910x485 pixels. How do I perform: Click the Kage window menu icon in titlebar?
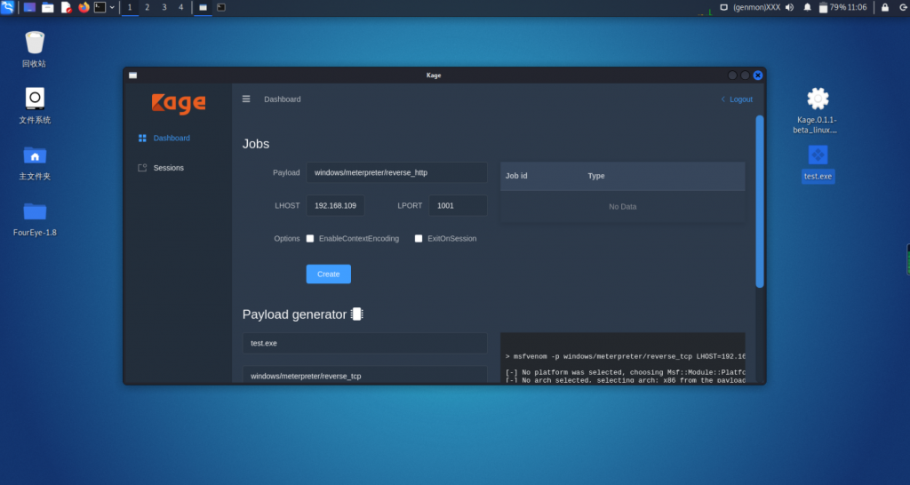133,76
